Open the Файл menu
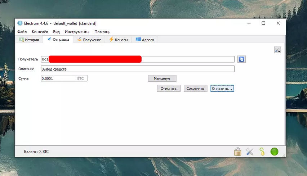 (22, 32)
